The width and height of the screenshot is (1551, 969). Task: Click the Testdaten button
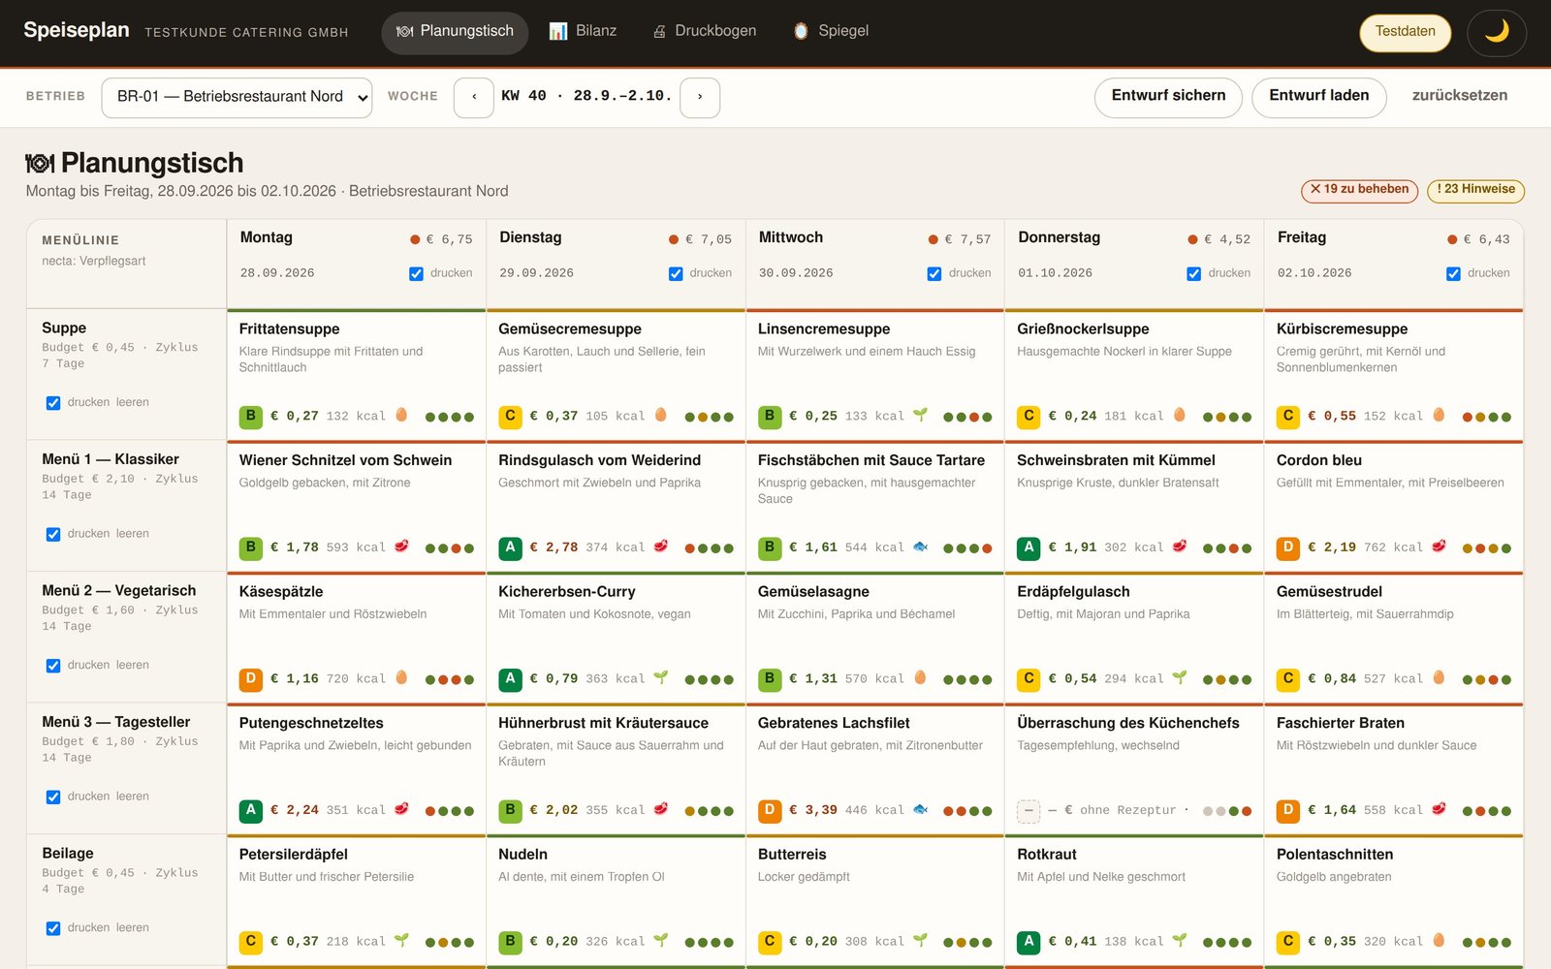coord(1406,32)
